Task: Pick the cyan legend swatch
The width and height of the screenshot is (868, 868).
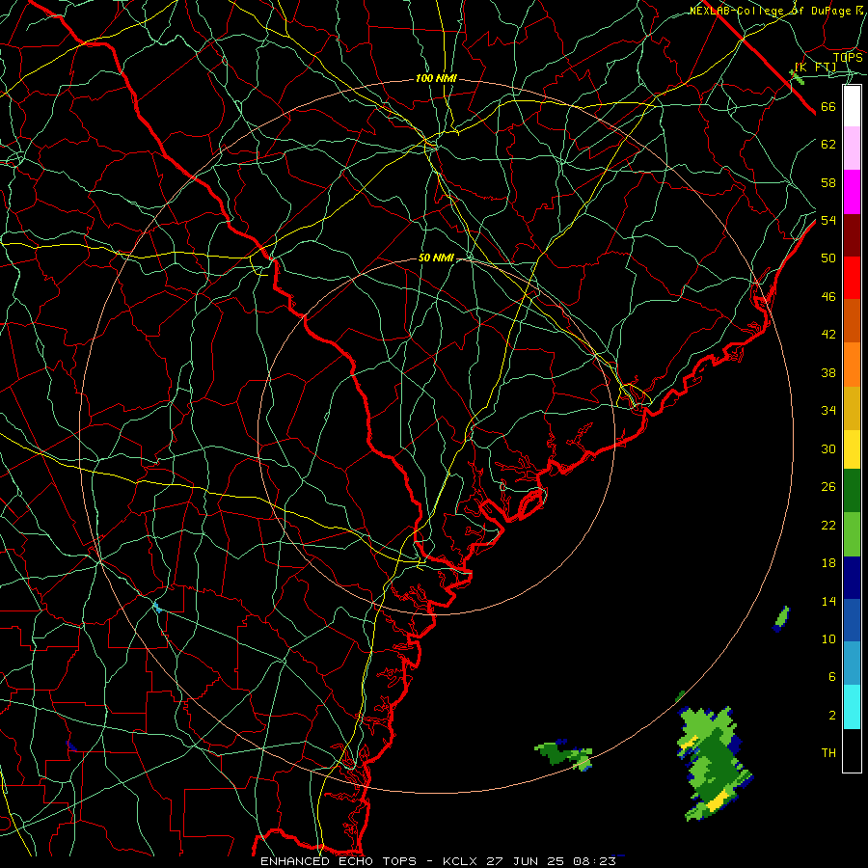Action: tap(852, 707)
